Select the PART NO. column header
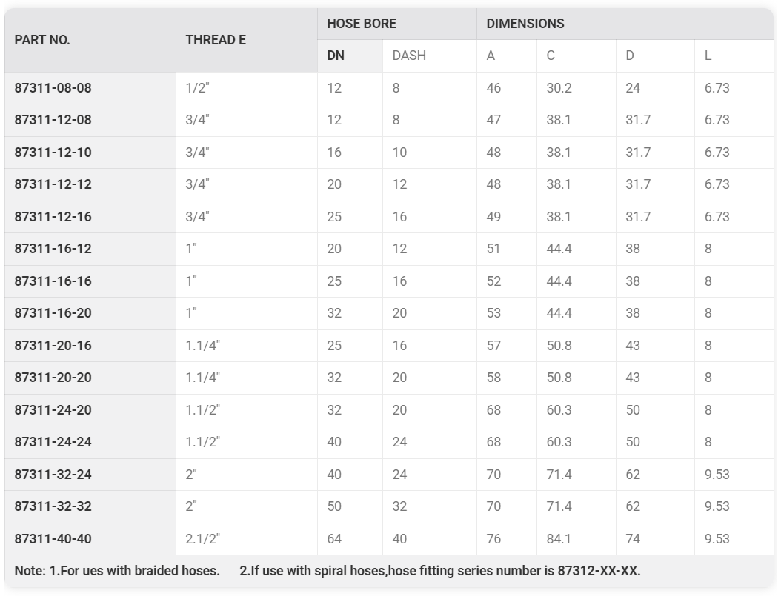This screenshot has height=596, width=781. click(90, 40)
